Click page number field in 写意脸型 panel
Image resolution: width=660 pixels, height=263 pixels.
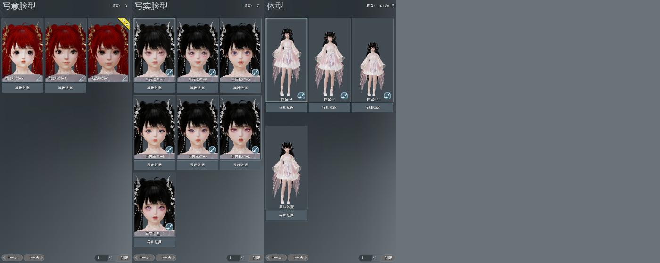(x=101, y=258)
